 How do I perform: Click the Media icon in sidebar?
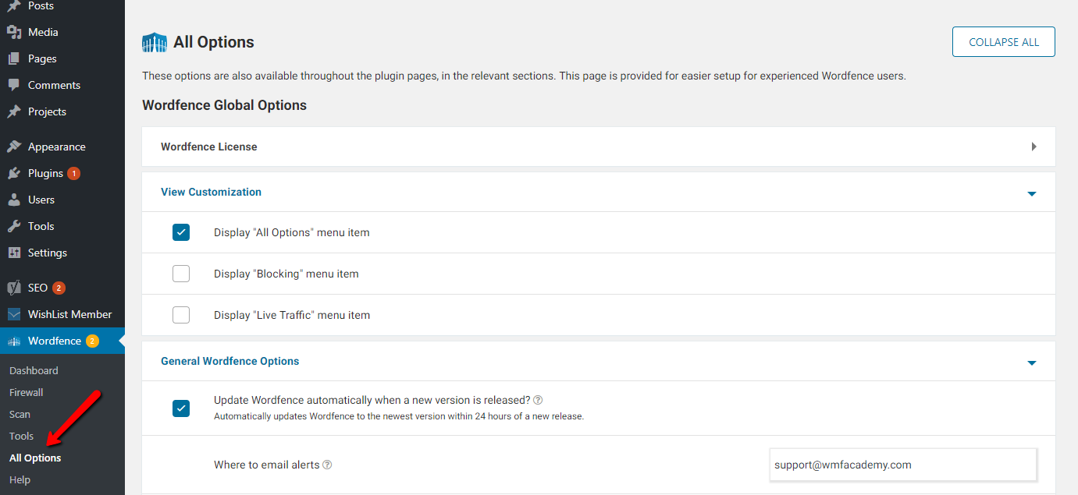coord(14,32)
